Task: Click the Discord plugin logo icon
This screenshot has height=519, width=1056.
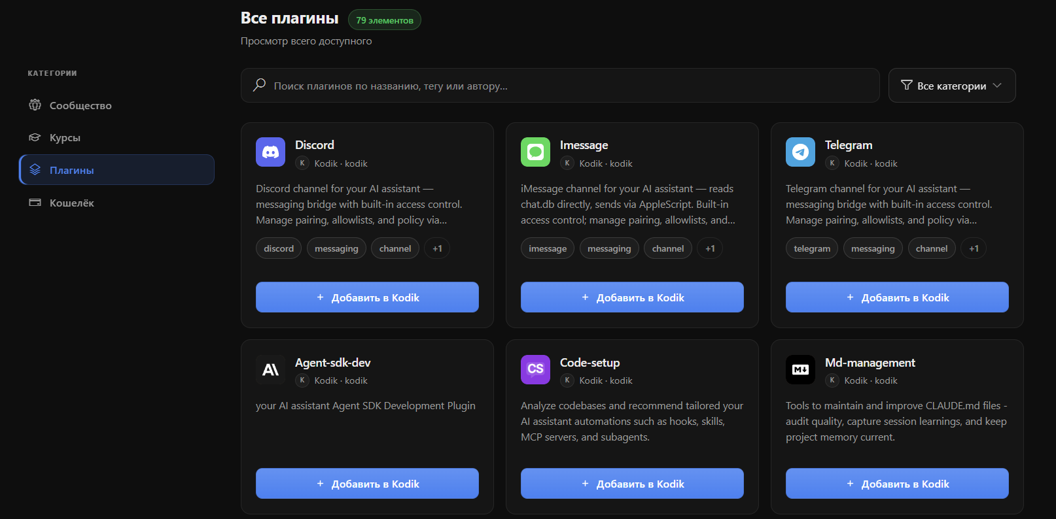Action: pos(270,152)
